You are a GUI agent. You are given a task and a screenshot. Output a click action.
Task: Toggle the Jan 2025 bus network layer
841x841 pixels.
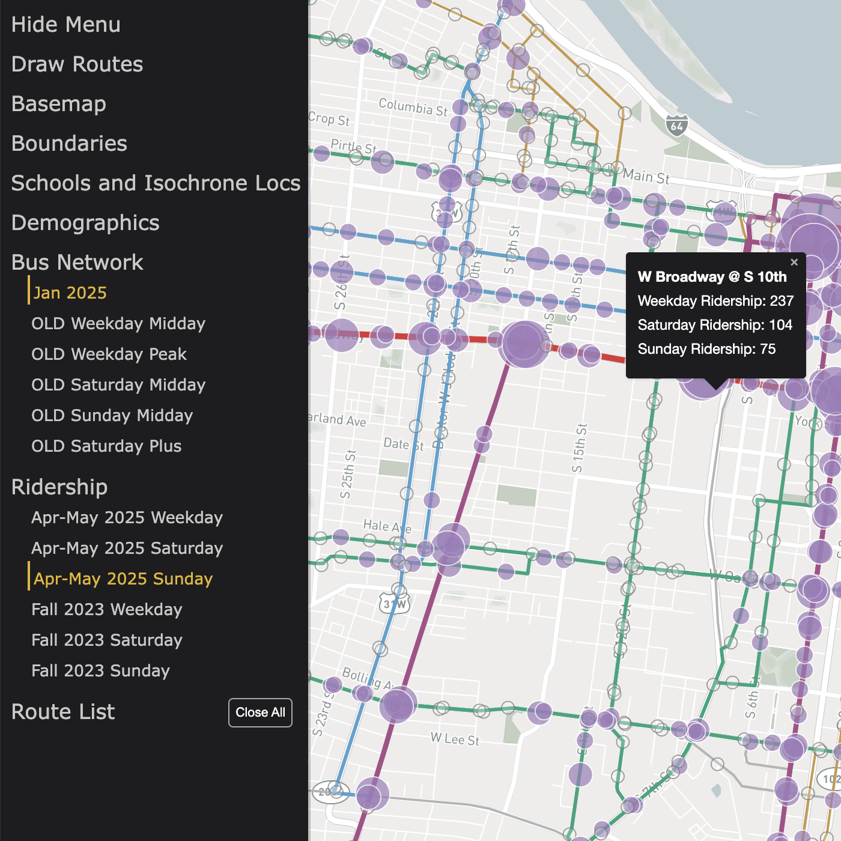pyautogui.click(x=70, y=293)
